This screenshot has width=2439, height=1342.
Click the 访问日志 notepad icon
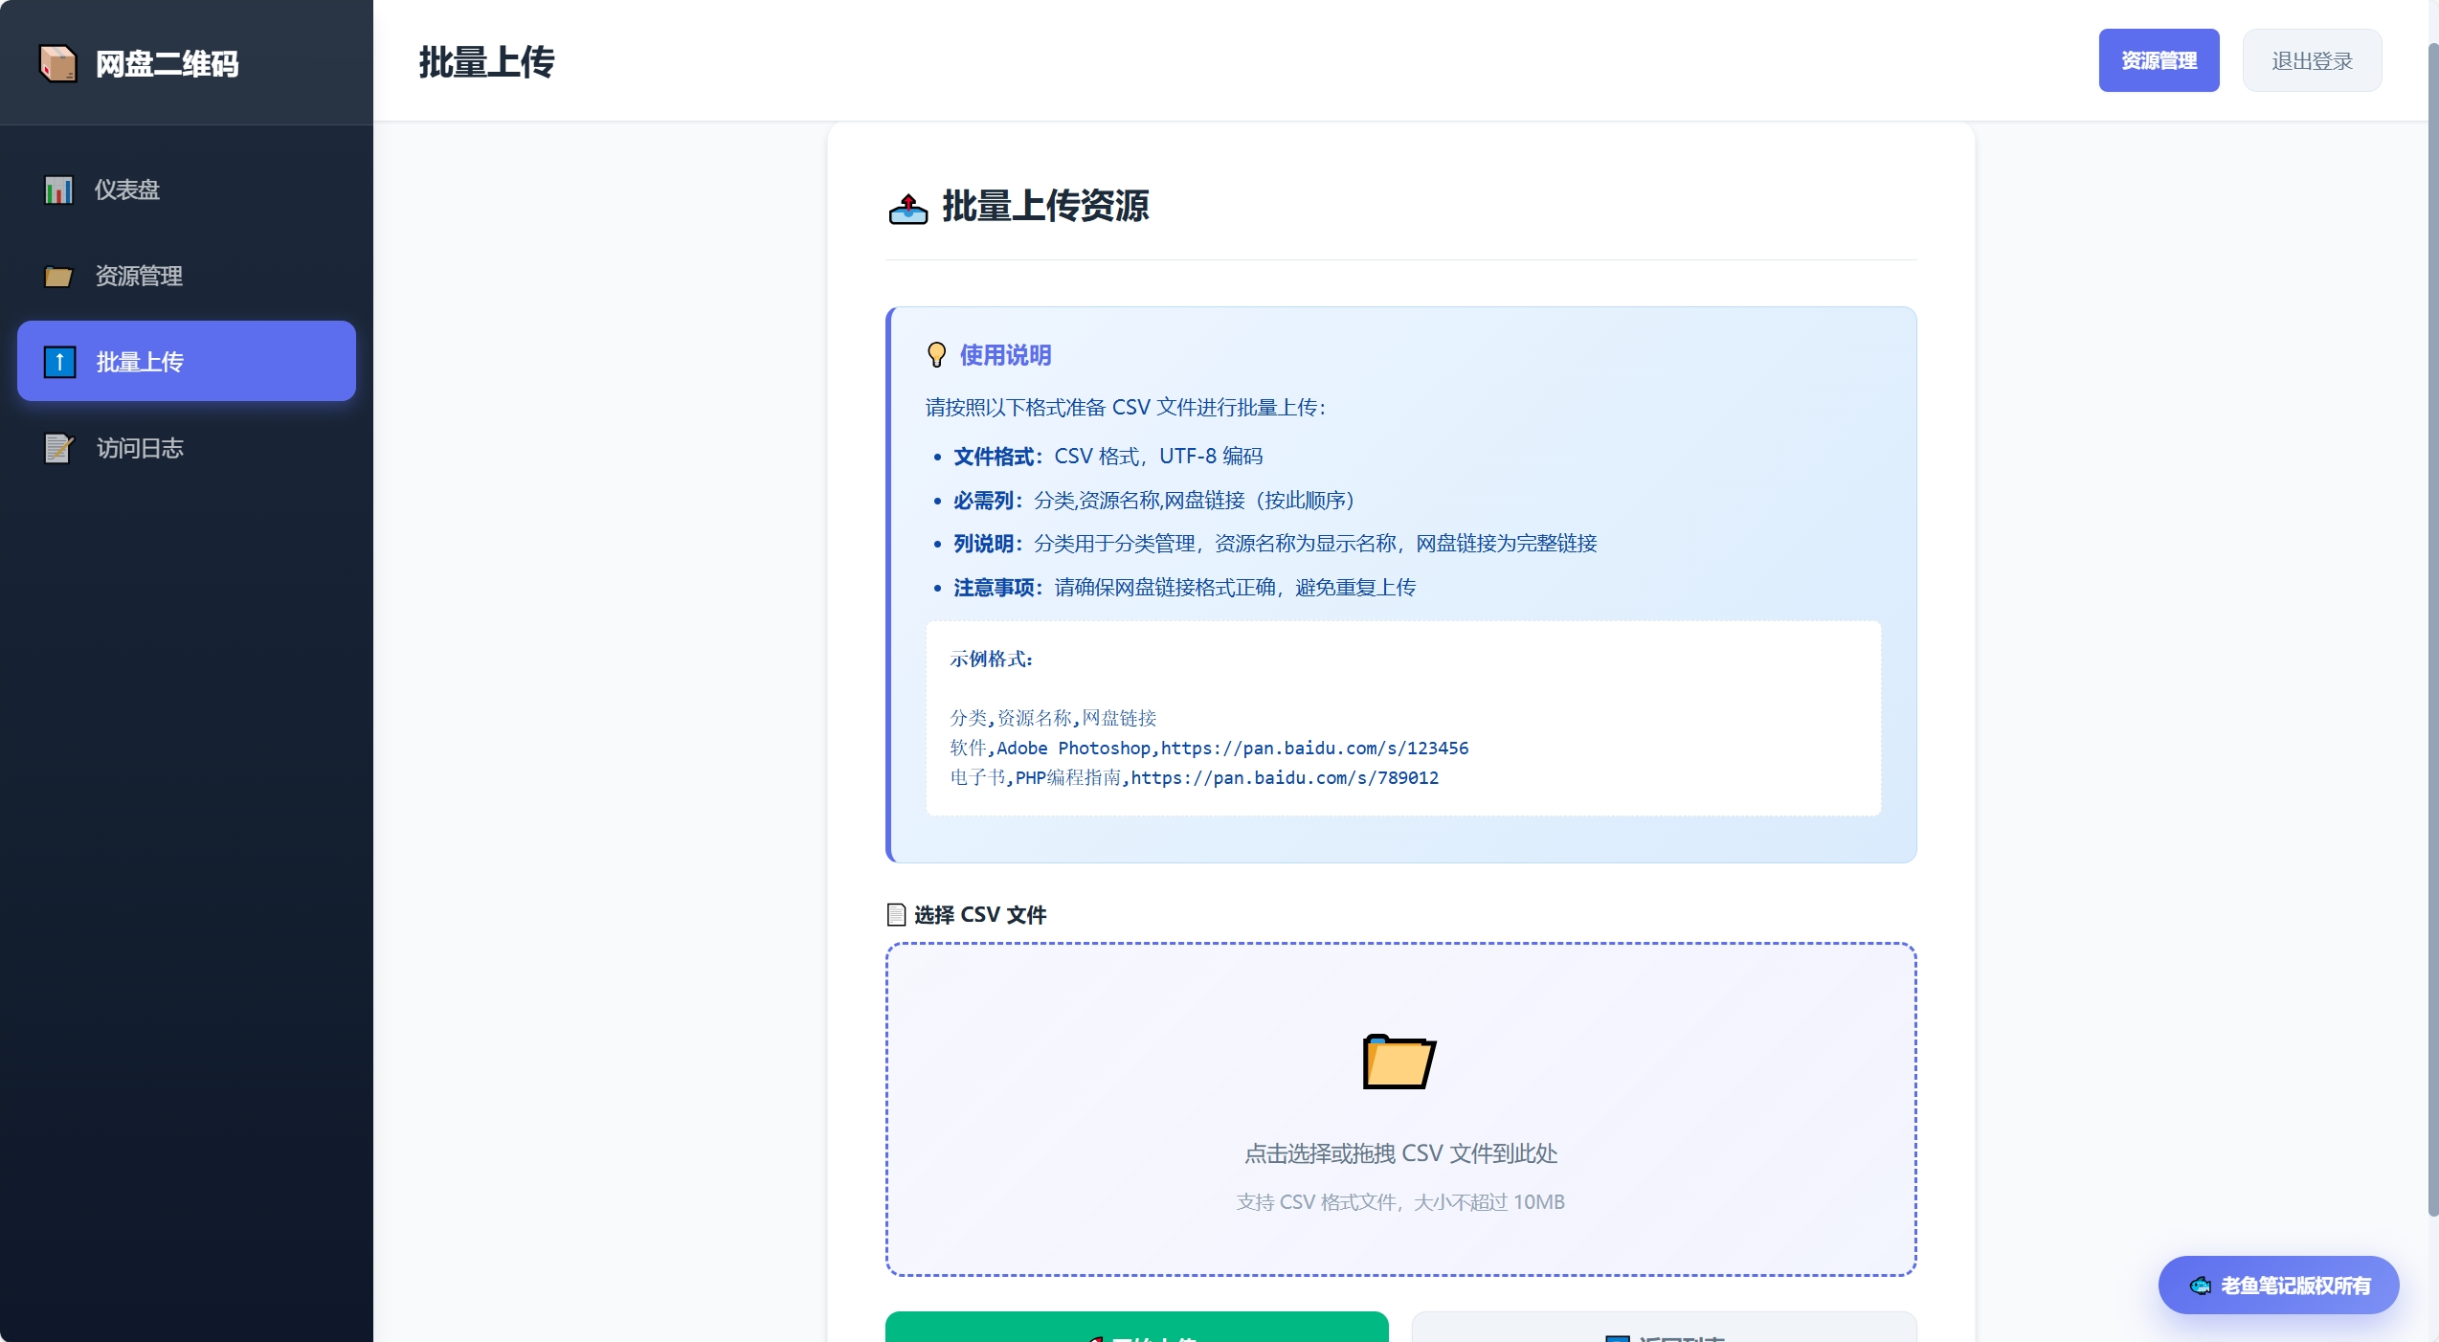58,448
